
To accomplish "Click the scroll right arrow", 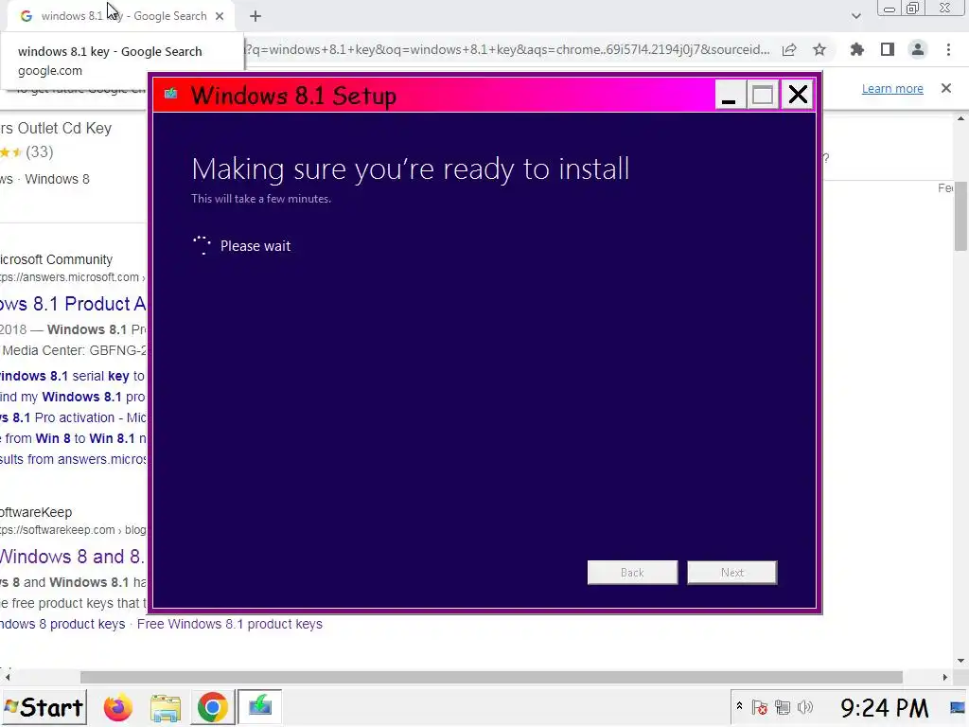I will click(x=945, y=677).
